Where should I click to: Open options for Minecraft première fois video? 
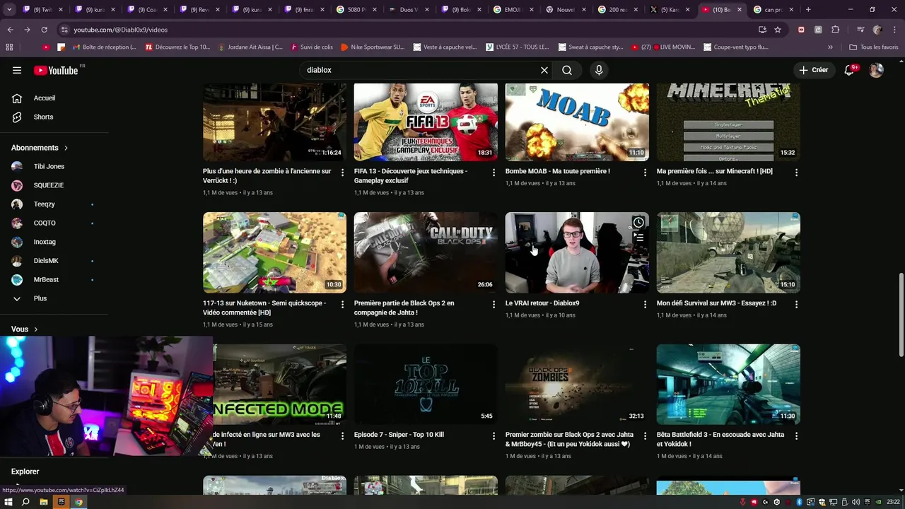(796, 172)
